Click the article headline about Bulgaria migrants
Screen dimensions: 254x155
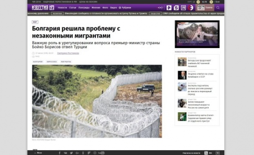76,32
